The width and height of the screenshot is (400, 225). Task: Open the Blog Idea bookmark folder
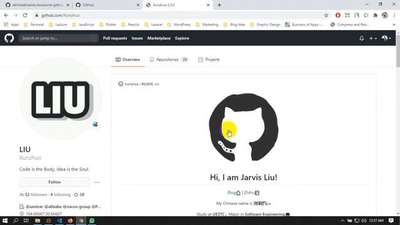[x=234, y=25]
